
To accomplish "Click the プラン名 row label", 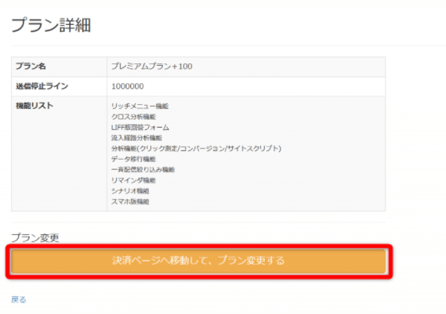I will pos(31,67).
